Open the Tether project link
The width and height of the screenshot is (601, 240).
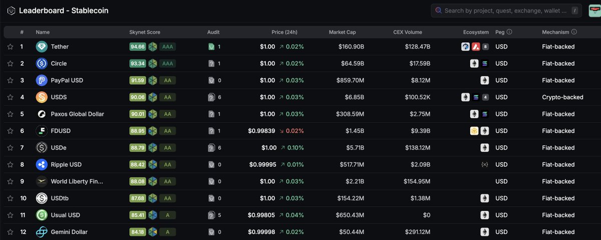point(60,46)
